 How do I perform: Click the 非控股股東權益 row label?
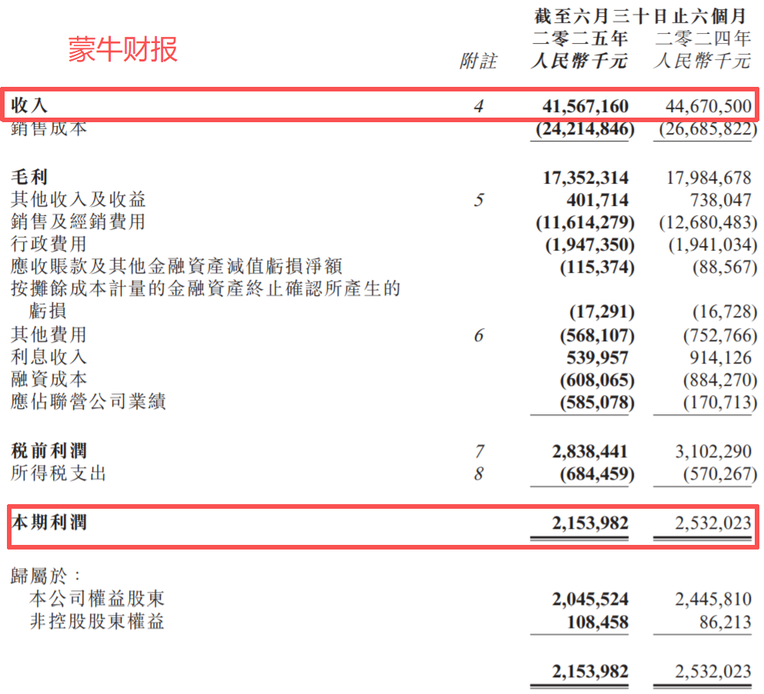point(97,622)
